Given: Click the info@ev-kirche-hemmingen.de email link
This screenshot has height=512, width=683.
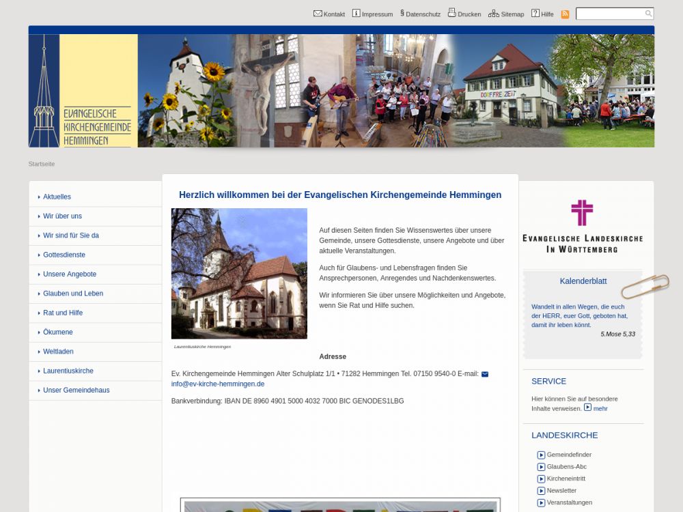Looking at the screenshot, I should (218, 384).
